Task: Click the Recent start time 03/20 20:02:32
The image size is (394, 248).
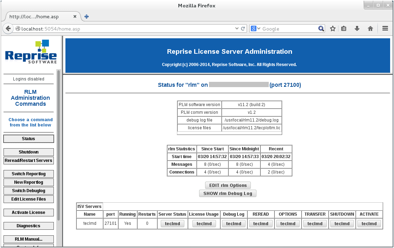Action: point(276,157)
